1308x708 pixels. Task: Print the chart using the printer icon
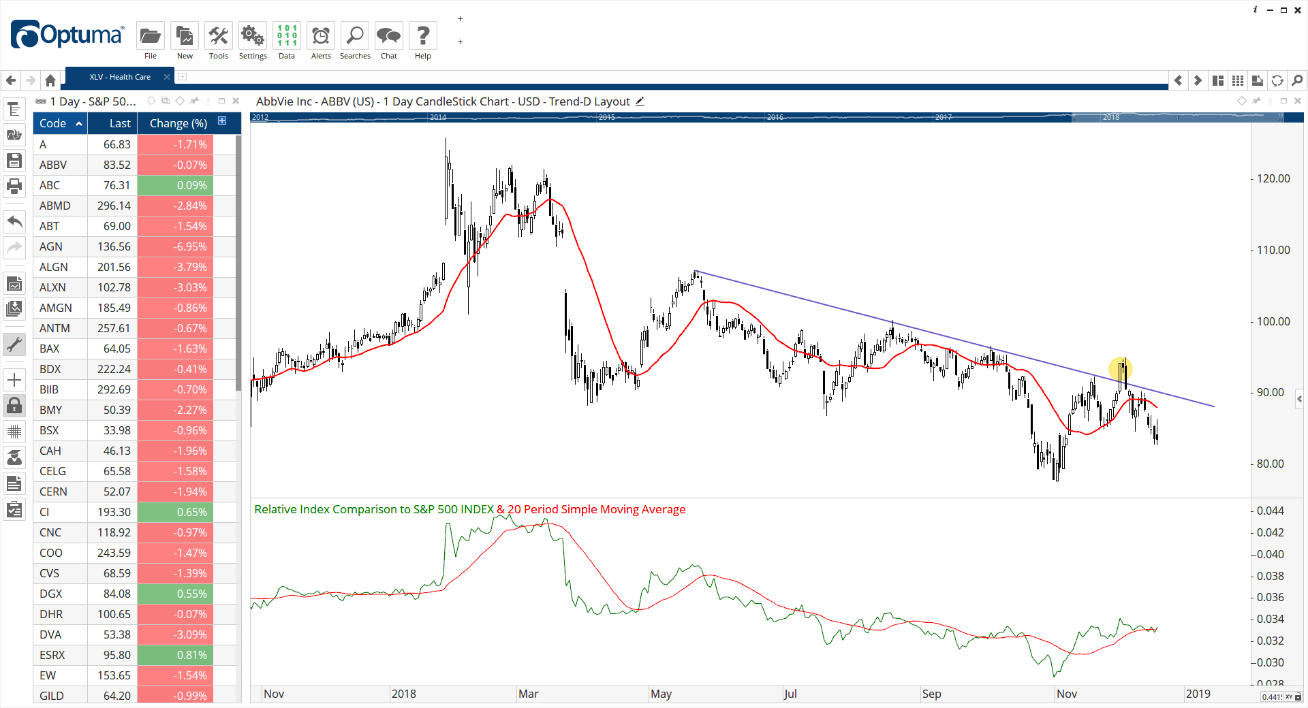(x=14, y=186)
